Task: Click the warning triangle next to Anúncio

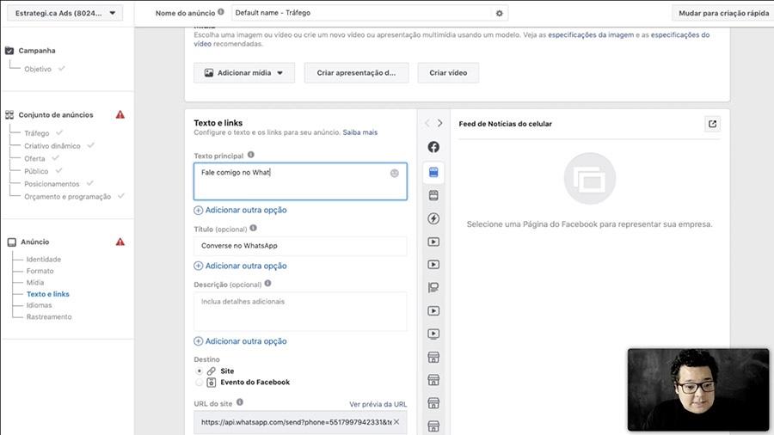Action: (x=120, y=242)
